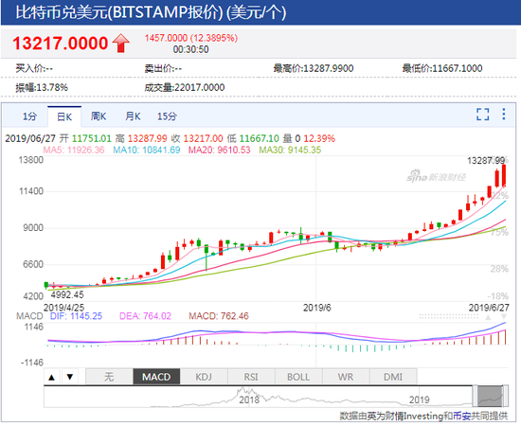Viewport: 521px width, 426px height.
Task: Click the 2019/4/25 start date label
Action: point(63,308)
